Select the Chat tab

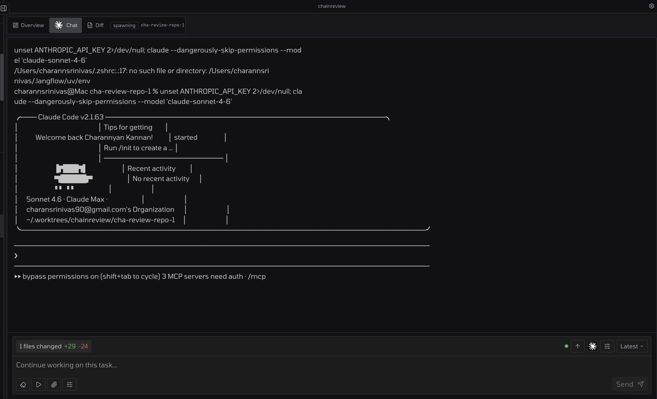click(66, 25)
